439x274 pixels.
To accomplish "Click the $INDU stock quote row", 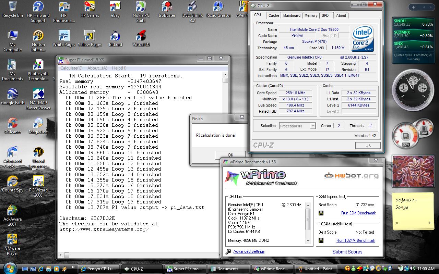I will click(414, 23).
